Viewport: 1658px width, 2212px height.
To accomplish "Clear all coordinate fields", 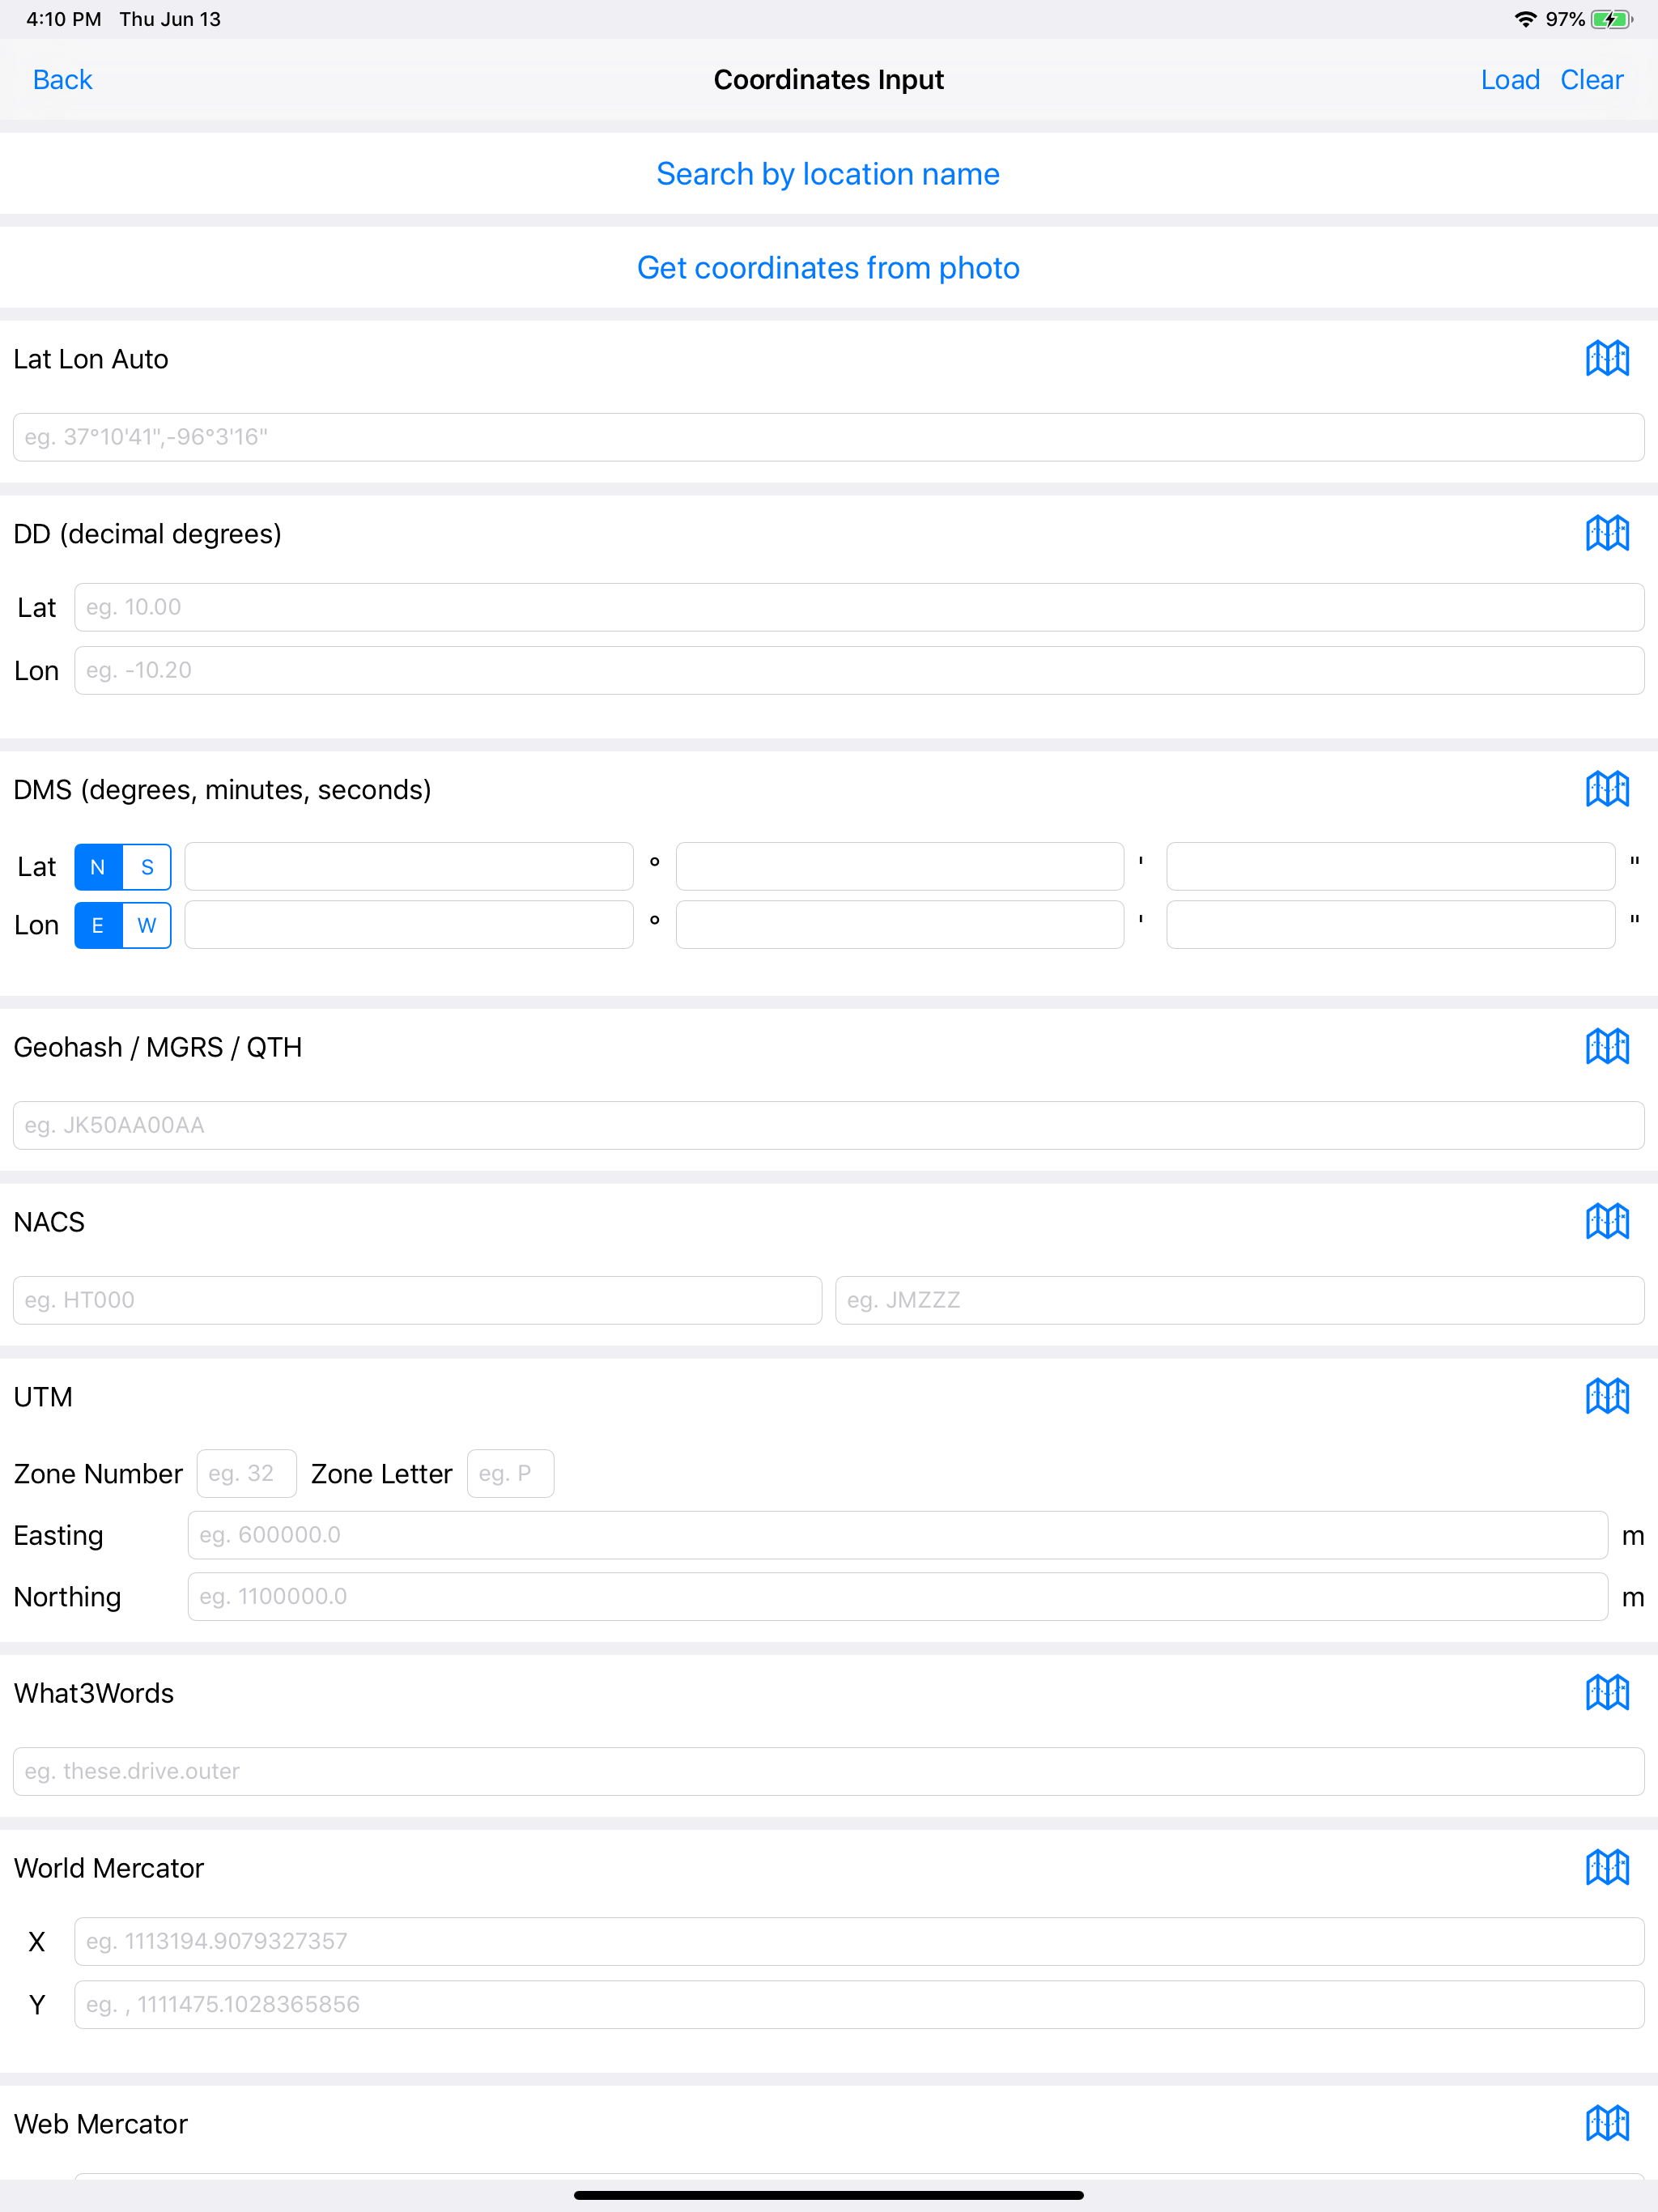I will (1592, 79).
